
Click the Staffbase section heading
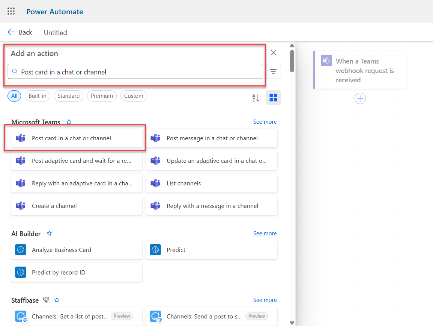[25, 300]
